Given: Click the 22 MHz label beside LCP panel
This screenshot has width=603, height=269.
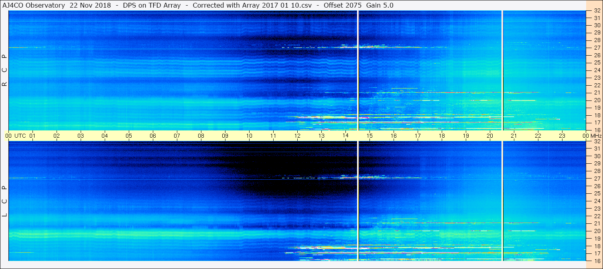Looking at the screenshot, I should [x=597, y=216].
